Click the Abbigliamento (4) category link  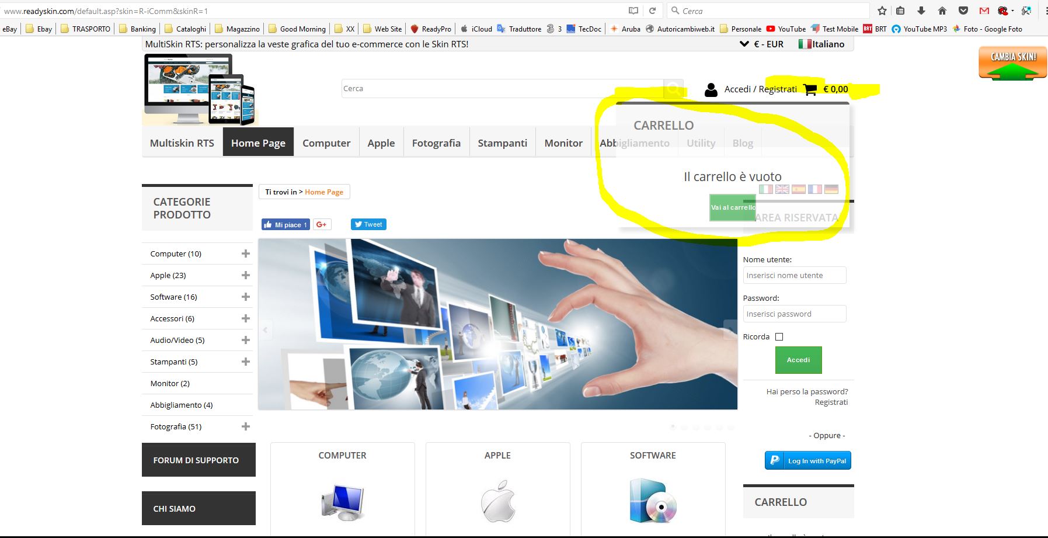click(182, 405)
